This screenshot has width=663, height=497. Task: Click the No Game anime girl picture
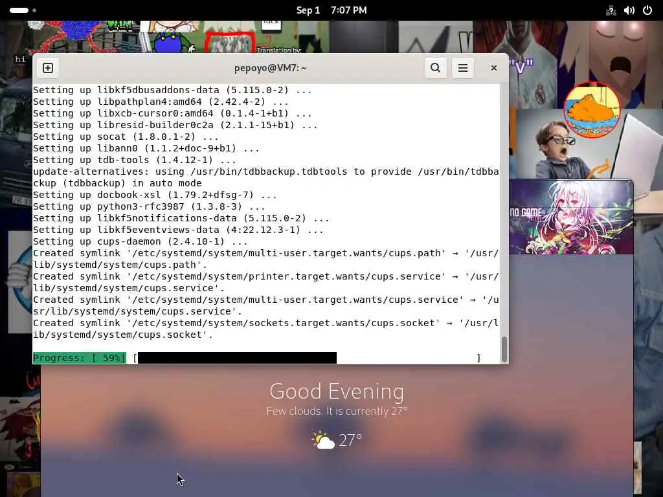[571, 217]
